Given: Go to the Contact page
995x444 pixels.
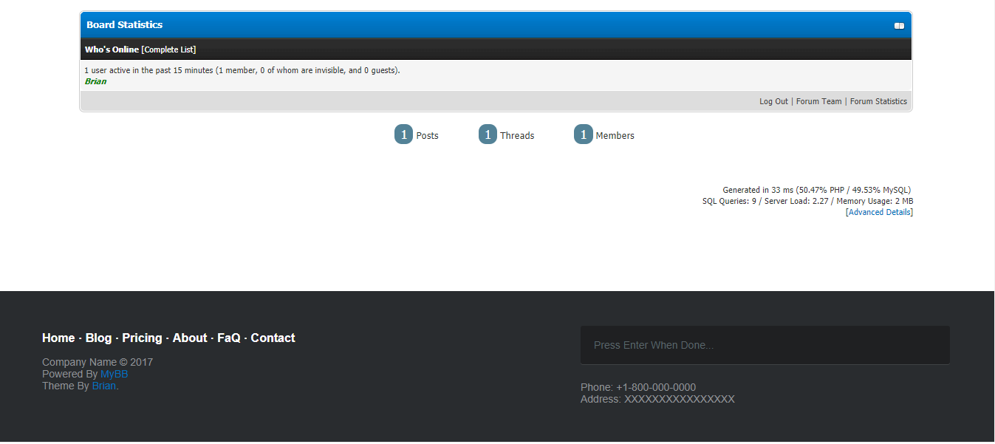Looking at the screenshot, I should (273, 338).
